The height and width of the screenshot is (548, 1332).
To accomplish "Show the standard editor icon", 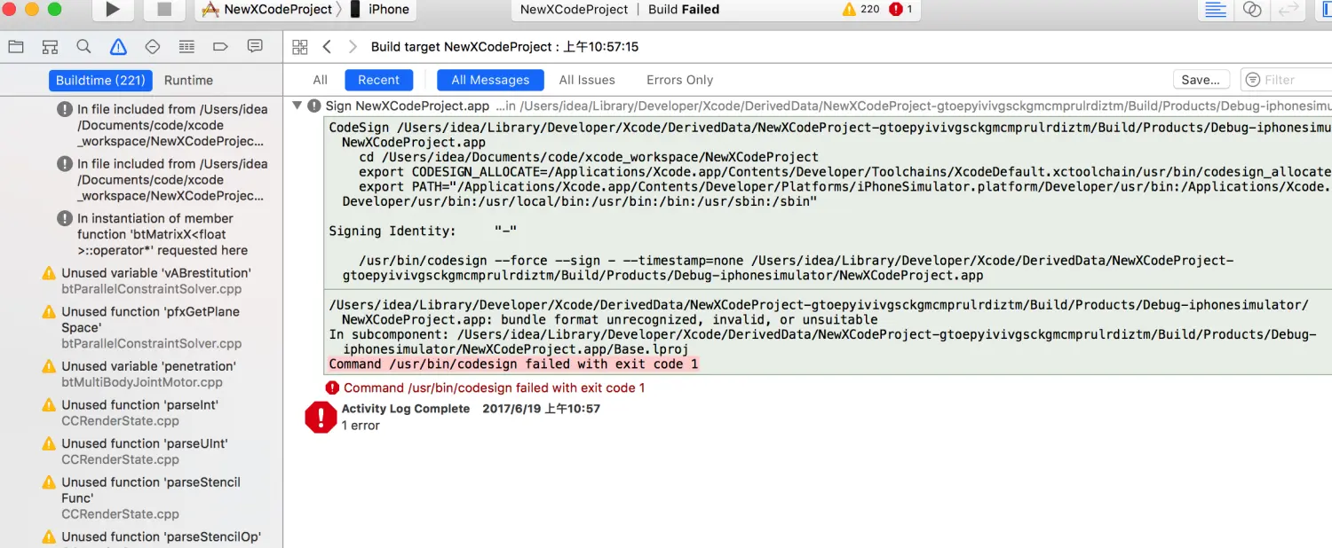I will [x=1216, y=10].
